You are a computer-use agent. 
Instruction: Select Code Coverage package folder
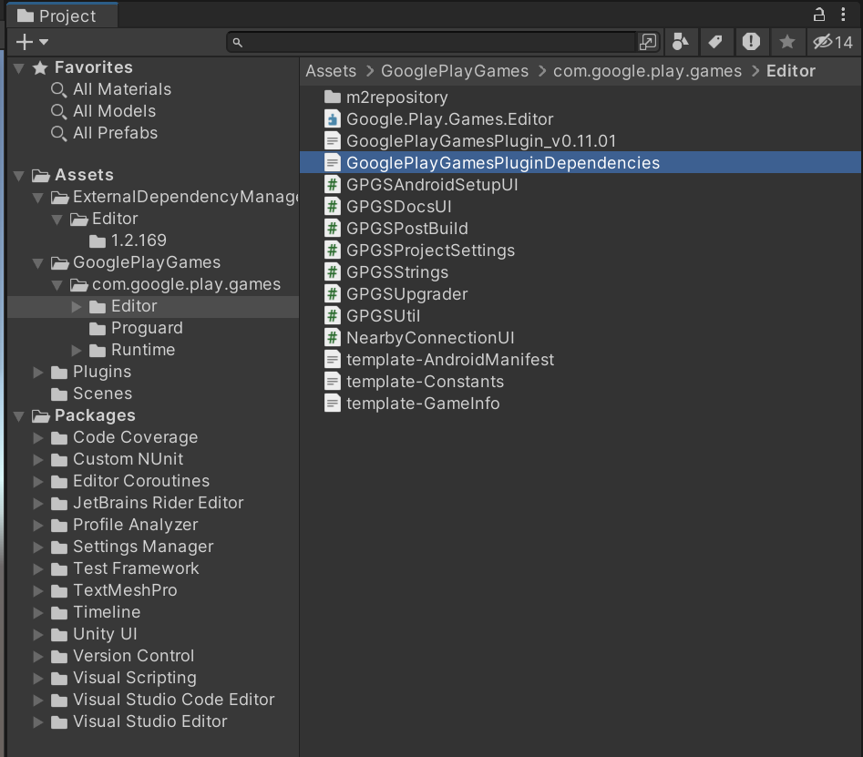tap(135, 437)
